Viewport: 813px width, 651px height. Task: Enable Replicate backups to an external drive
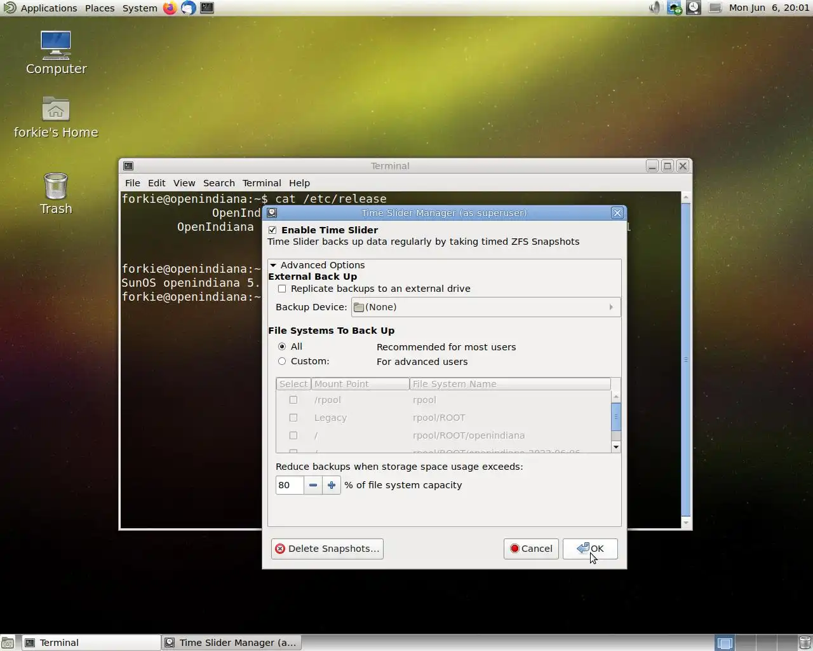[x=282, y=289]
